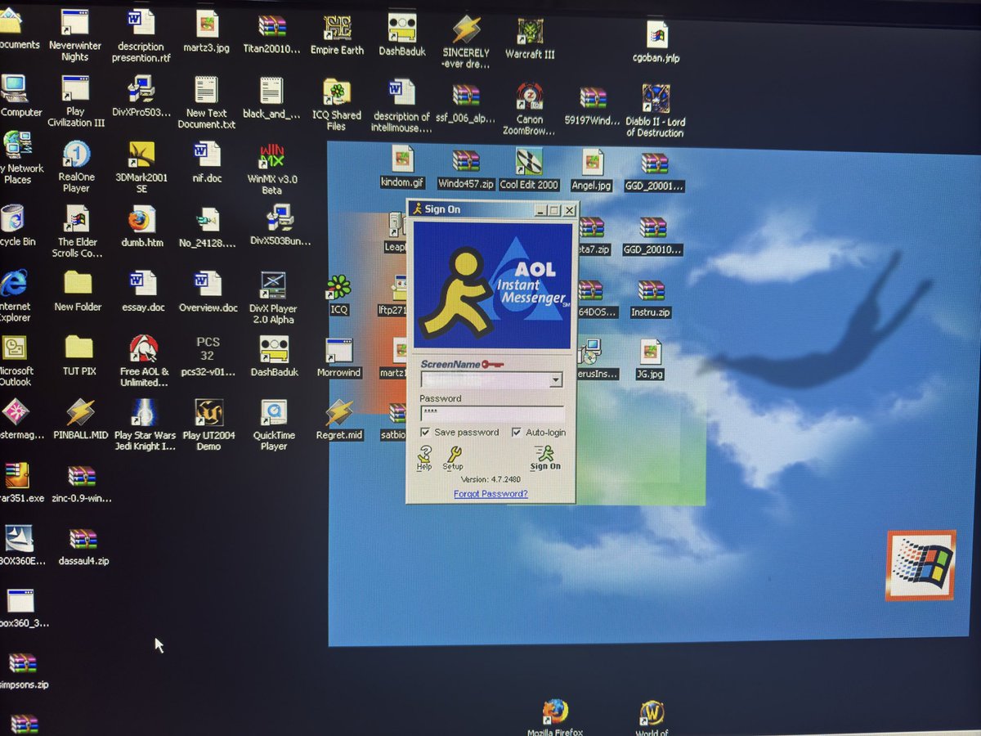Open the Forgot Password? link
This screenshot has width=981, height=736.
pyautogui.click(x=490, y=494)
